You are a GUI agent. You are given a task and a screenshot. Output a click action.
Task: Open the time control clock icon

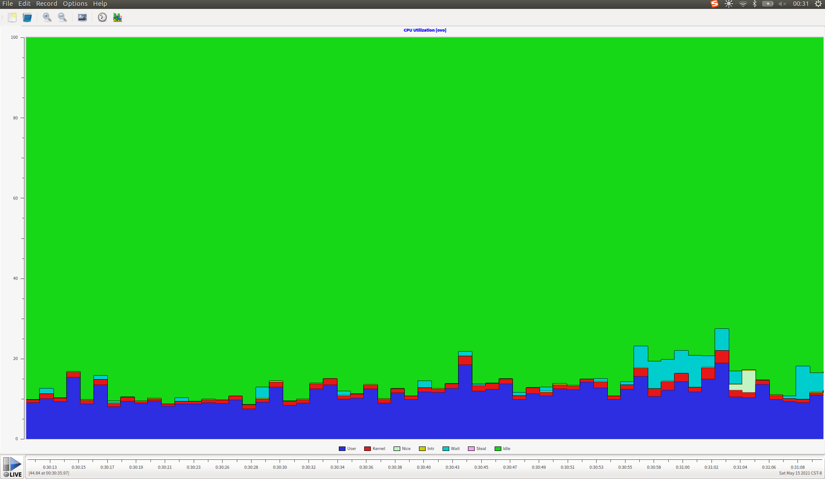[x=102, y=17]
